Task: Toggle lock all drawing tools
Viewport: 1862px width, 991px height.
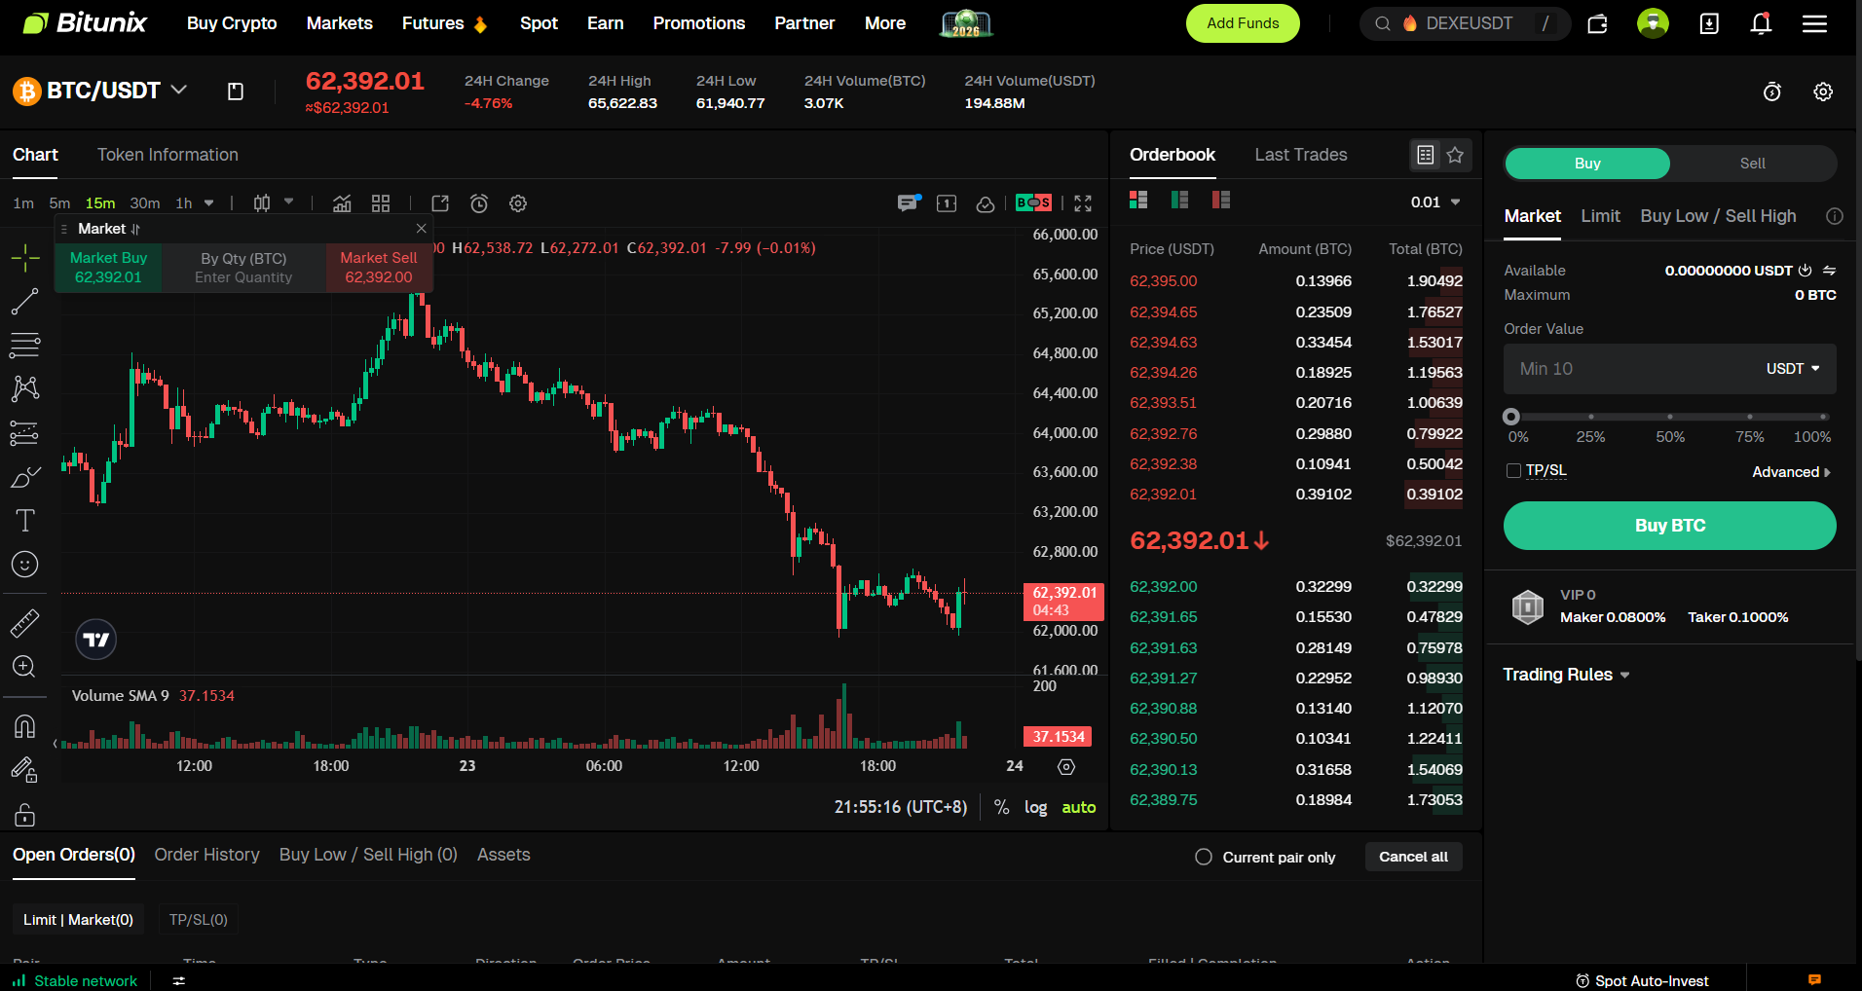Action: [25, 814]
